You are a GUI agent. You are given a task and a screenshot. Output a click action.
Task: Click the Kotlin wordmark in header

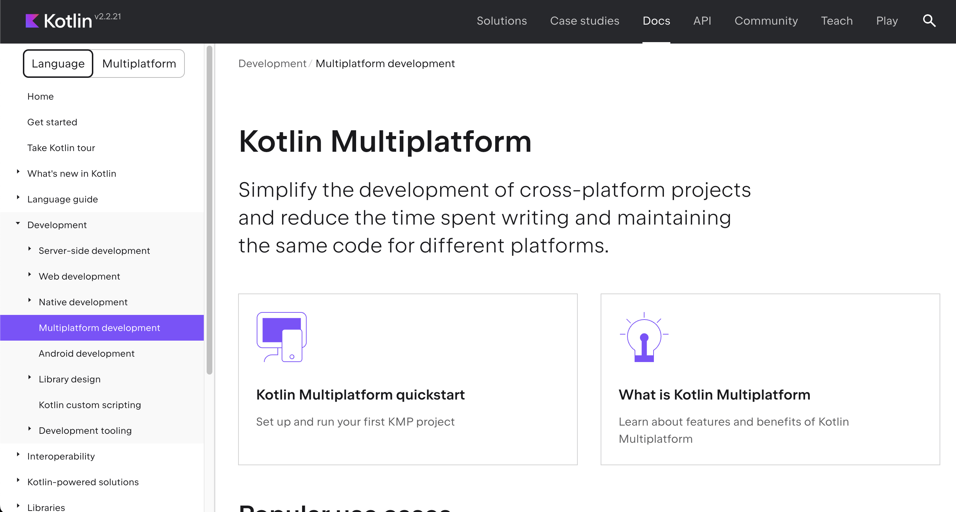68,21
